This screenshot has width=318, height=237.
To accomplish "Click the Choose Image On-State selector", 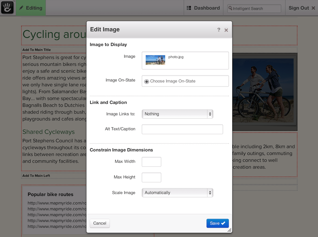I will [x=185, y=81].
